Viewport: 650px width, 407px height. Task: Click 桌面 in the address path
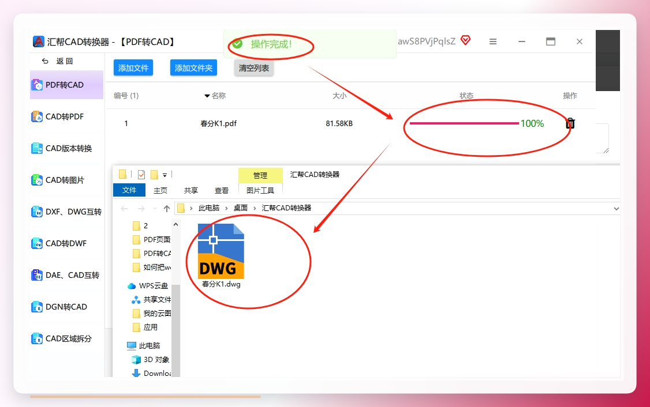click(x=241, y=208)
